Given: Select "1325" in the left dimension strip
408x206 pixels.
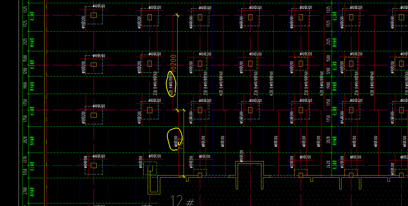Looking at the screenshot, I should [x=25, y=10].
